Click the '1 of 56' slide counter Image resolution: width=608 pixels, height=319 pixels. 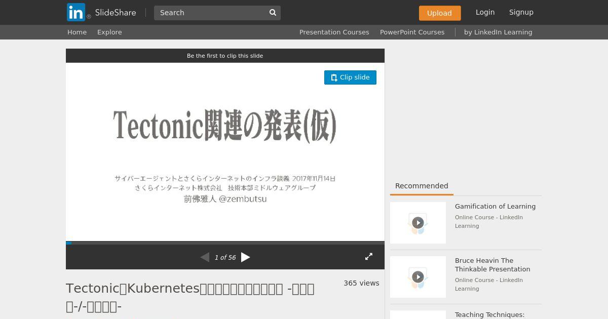225,257
